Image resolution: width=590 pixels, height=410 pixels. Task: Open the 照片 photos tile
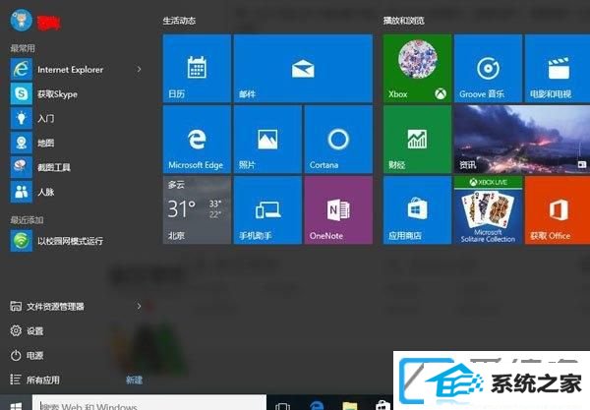pyautogui.click(x=267, y=140)
